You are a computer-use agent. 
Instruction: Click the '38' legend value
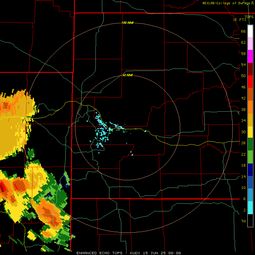pos(243,110)
